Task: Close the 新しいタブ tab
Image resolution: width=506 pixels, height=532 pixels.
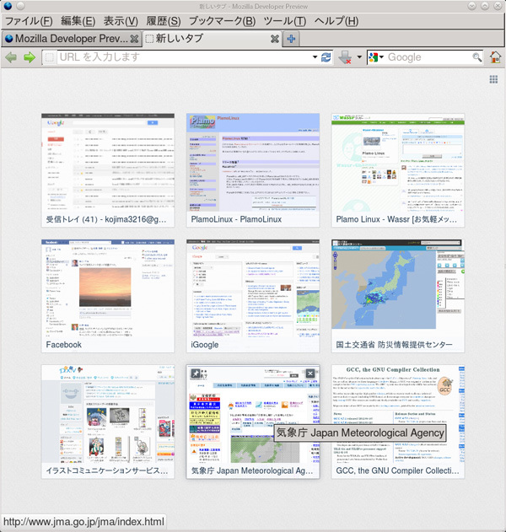Action: (275, 39)
